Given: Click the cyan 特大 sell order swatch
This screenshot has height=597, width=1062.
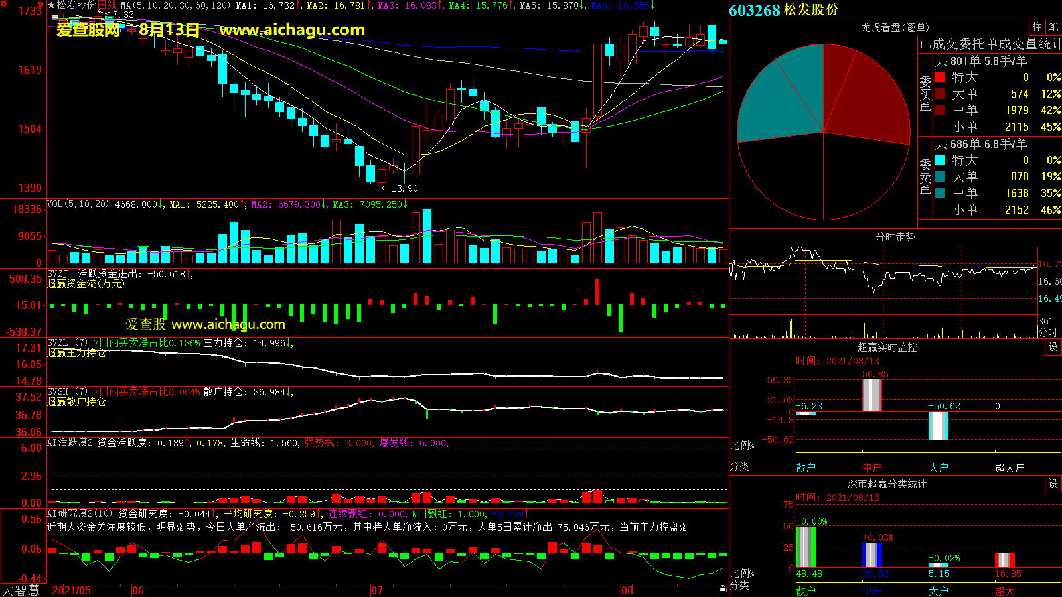Looking at the screenshot, I should tap(940, 160).
